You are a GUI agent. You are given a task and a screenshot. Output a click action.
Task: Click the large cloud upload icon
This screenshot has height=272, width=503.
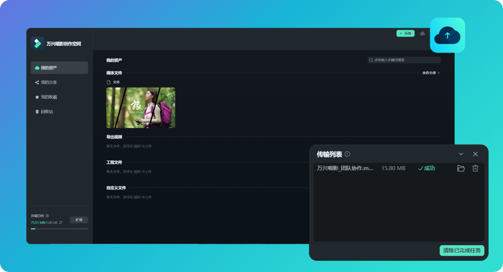[447, 35]
